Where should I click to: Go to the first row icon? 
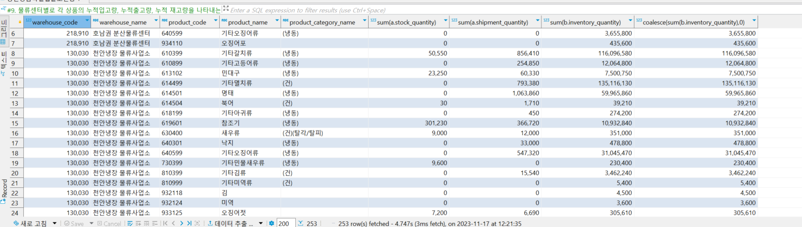[165, 223]
